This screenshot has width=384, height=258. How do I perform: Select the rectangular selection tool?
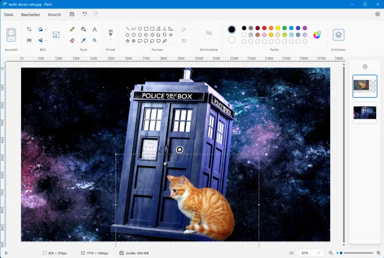pyautogui.click(x=11, y=32)
